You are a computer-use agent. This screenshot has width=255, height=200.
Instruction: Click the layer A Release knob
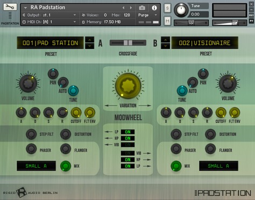click(62, 112)
